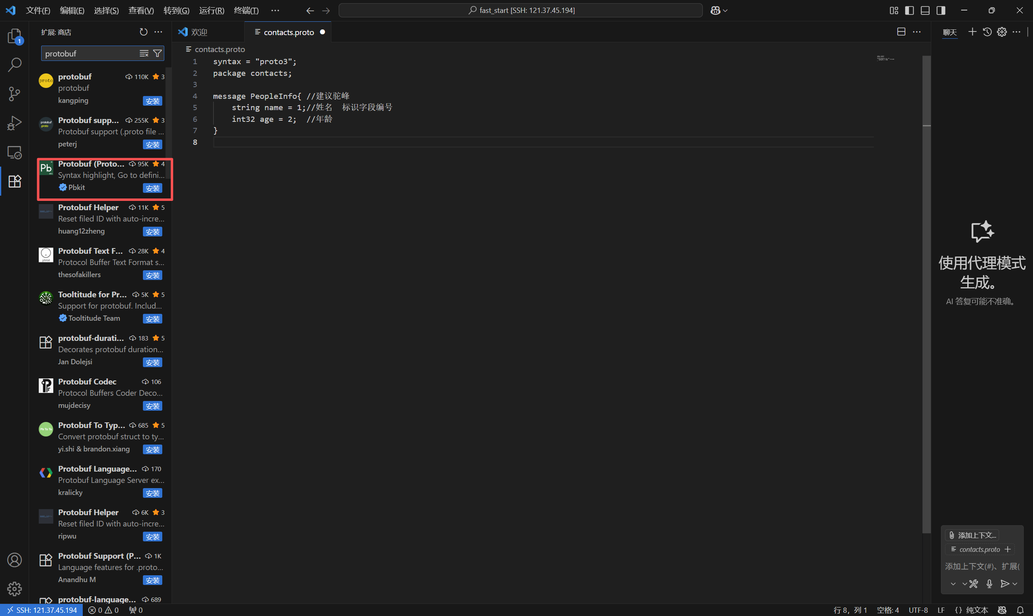This screenshot has width=1033, height=616.
Task: Toggle bottom panel visibility
Action: [925, 10]
